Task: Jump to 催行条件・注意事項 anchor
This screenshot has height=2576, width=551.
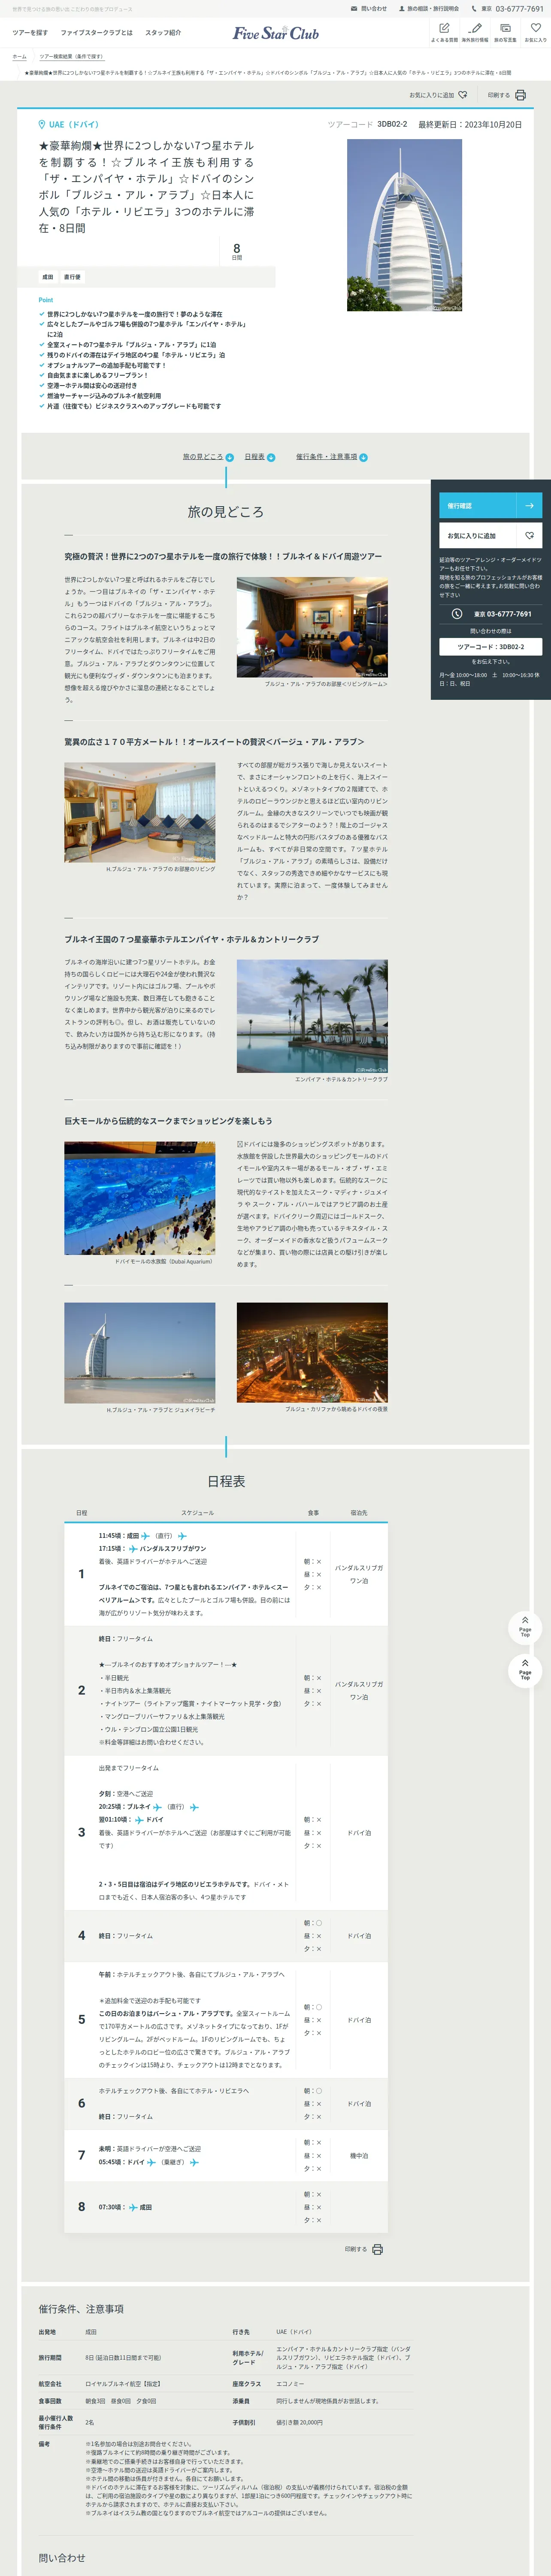Action: pos(326,456)
